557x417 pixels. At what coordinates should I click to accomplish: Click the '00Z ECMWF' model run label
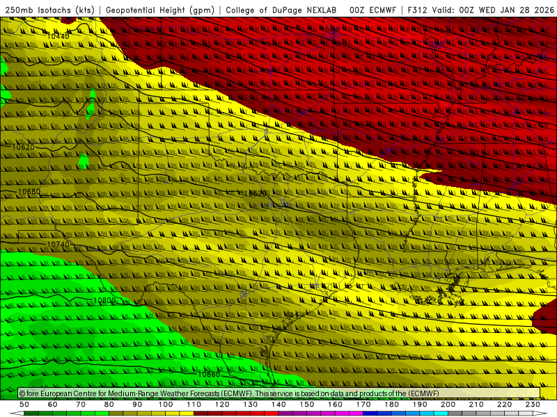point(372,10)
